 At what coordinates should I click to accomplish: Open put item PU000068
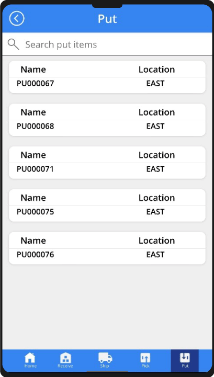(107, 120)
